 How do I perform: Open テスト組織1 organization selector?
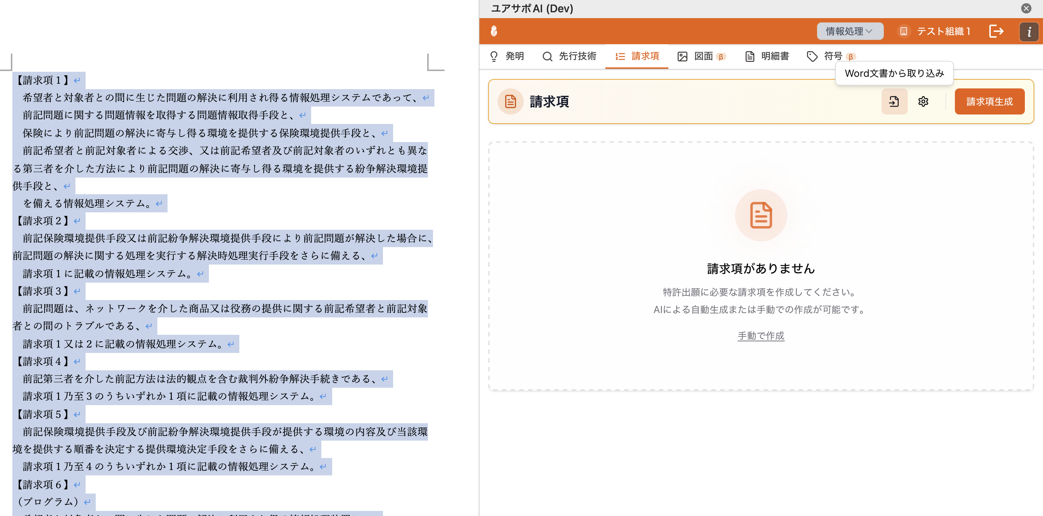pos(943,32)
